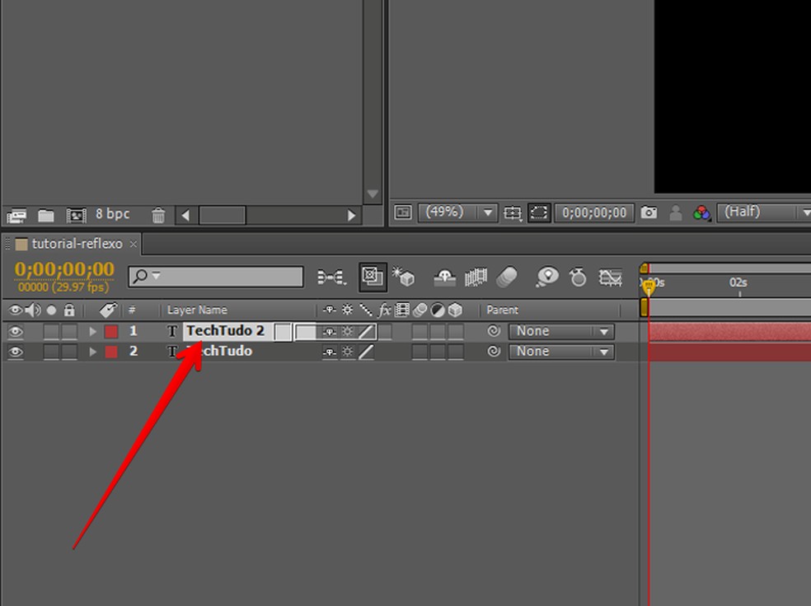The image size is (811, 606).
Task: Click the new composition icon
Action: [76, 215]
